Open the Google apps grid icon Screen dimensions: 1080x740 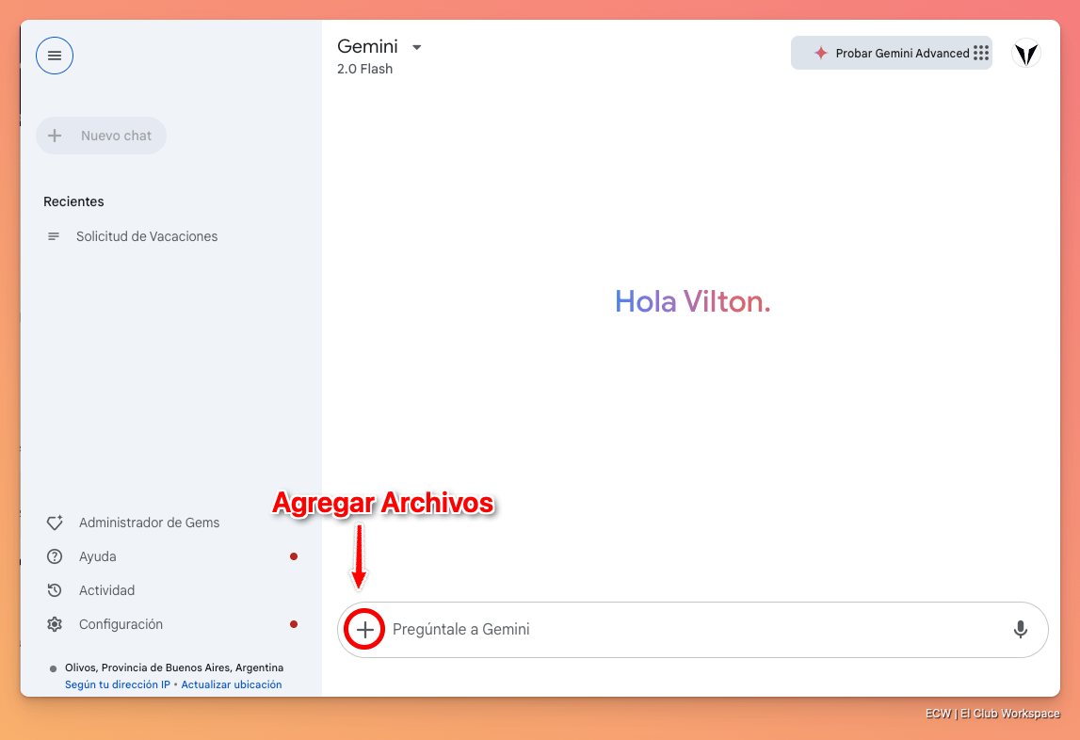(981, 53)
